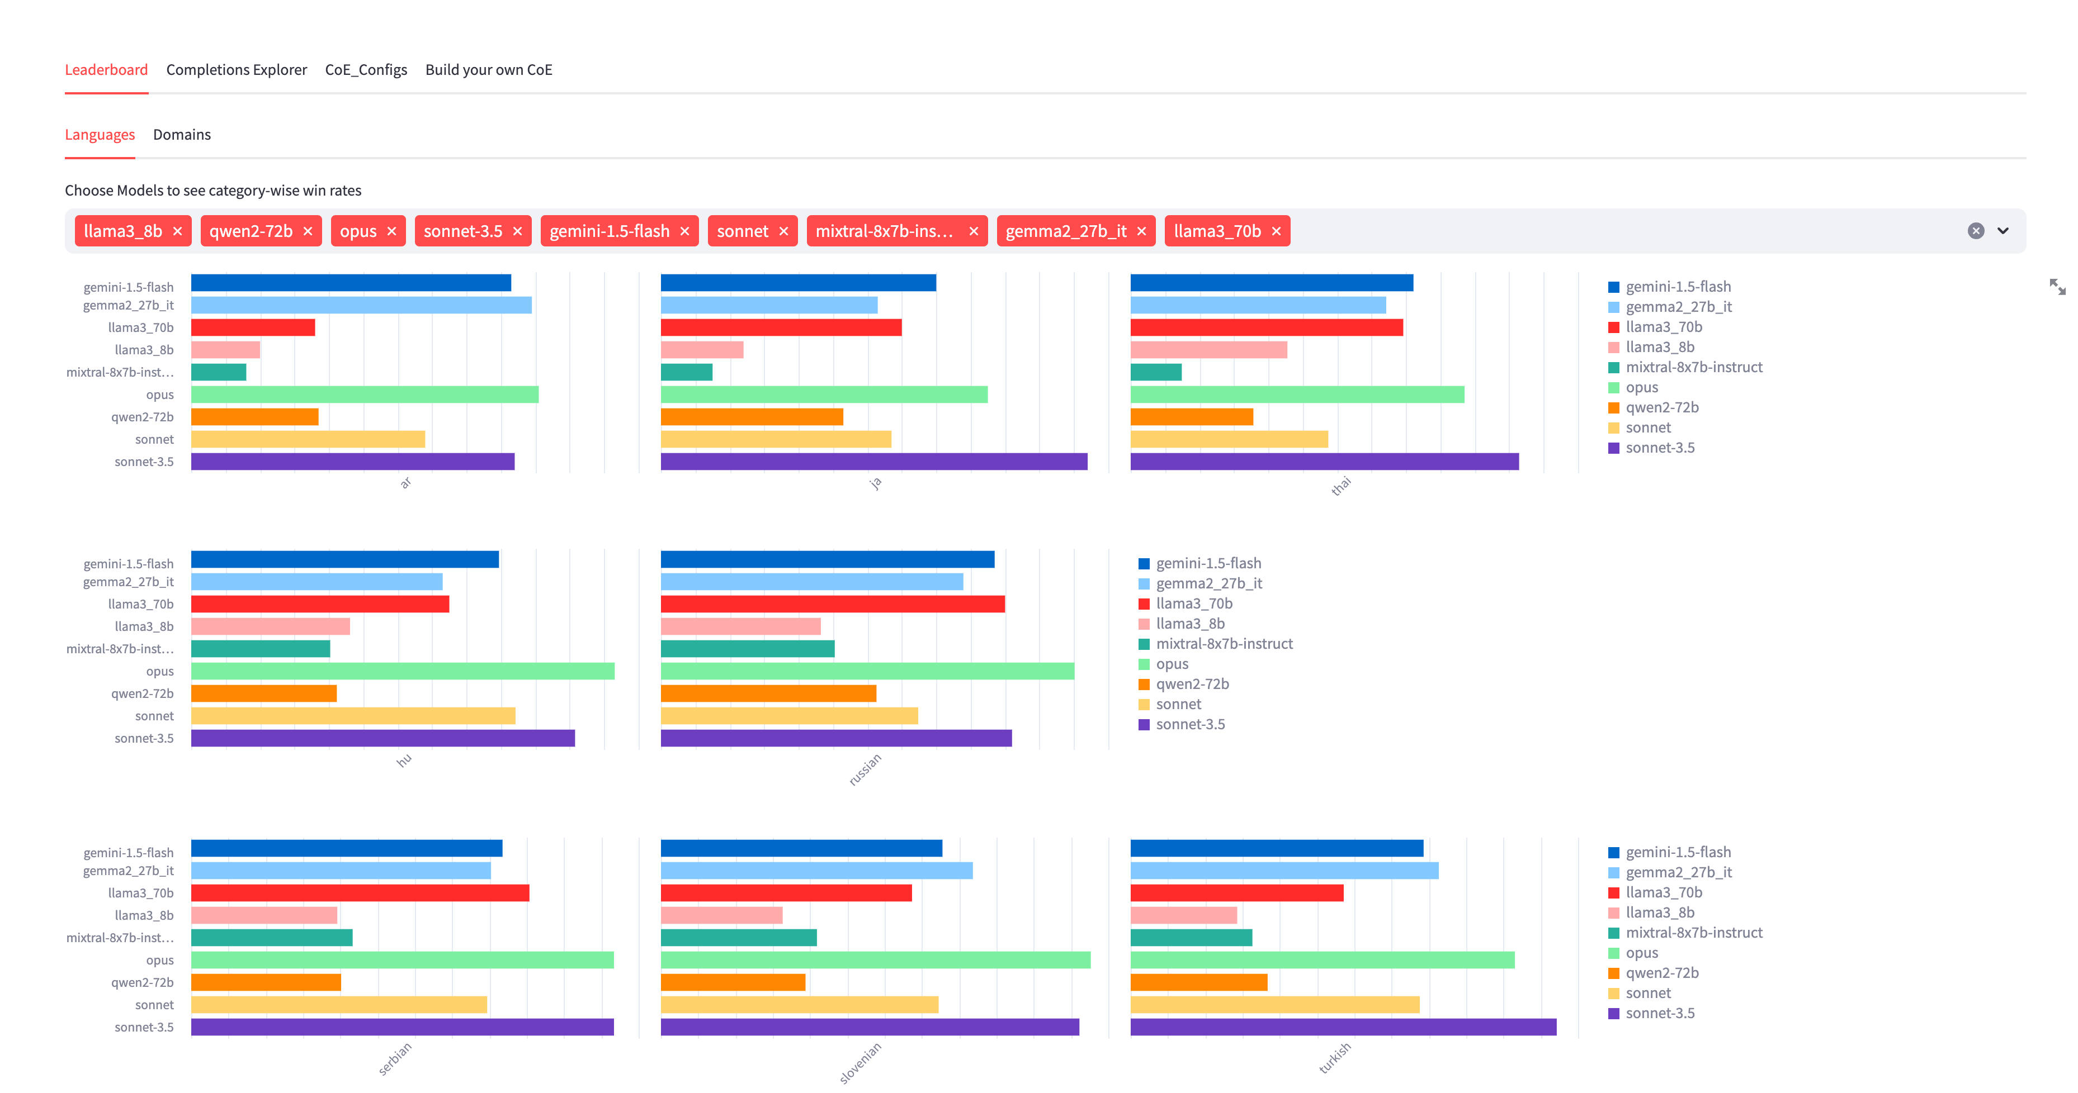The height and width of the screenshot is (1093, 2078).
Task: Open the CoE_Configs tab
Action: (x=365, y=70)
